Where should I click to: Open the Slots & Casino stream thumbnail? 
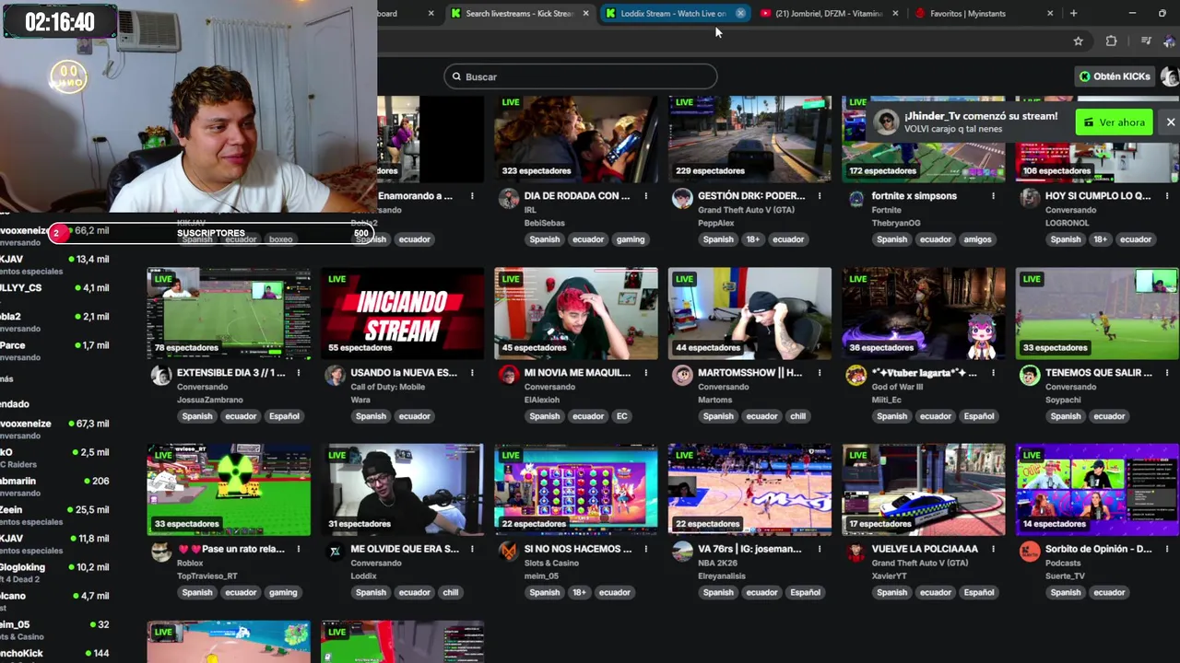tap(576, 490)
